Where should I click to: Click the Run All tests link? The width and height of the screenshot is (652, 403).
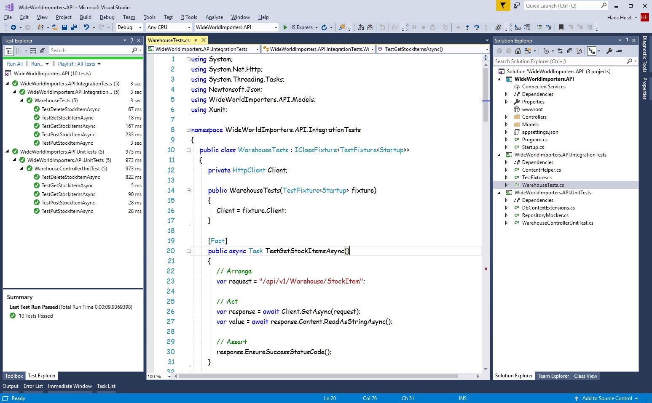click(x=15, y=64)
